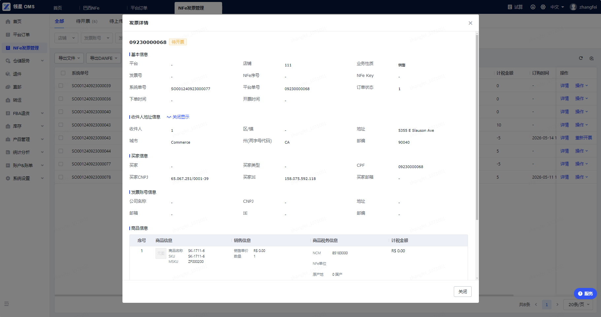601x317 pixels.
Task: Select the 全部 filter tab
Action: [59, 21]
